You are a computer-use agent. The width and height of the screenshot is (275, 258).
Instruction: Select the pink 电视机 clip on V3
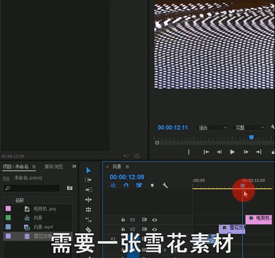tap(259, 220)
